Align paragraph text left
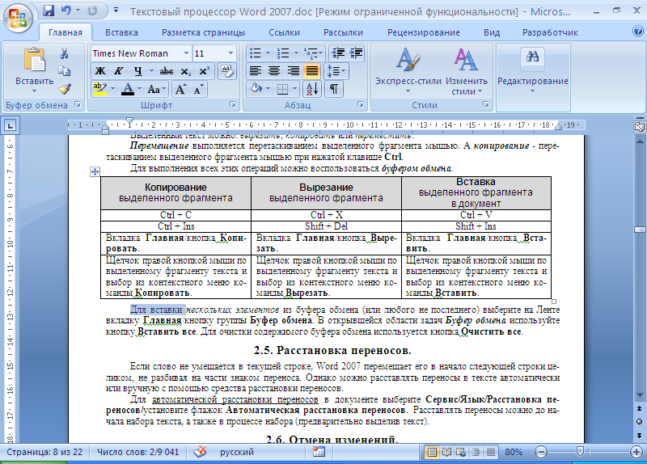Screen dimensions: 647x464 pyautogui.click(x=256, y=71)
